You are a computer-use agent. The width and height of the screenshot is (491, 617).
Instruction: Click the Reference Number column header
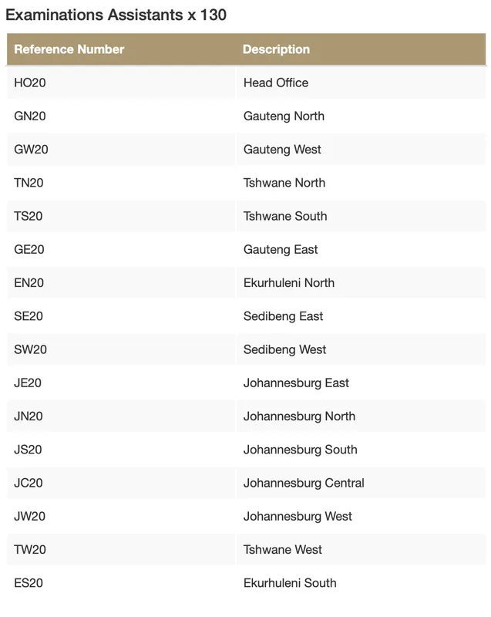click(69, 49)
